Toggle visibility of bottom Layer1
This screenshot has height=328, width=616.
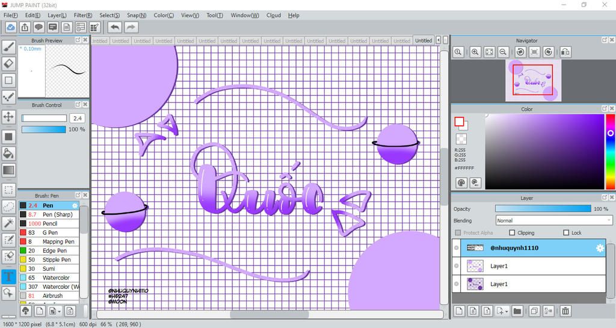tap(456, 284)
